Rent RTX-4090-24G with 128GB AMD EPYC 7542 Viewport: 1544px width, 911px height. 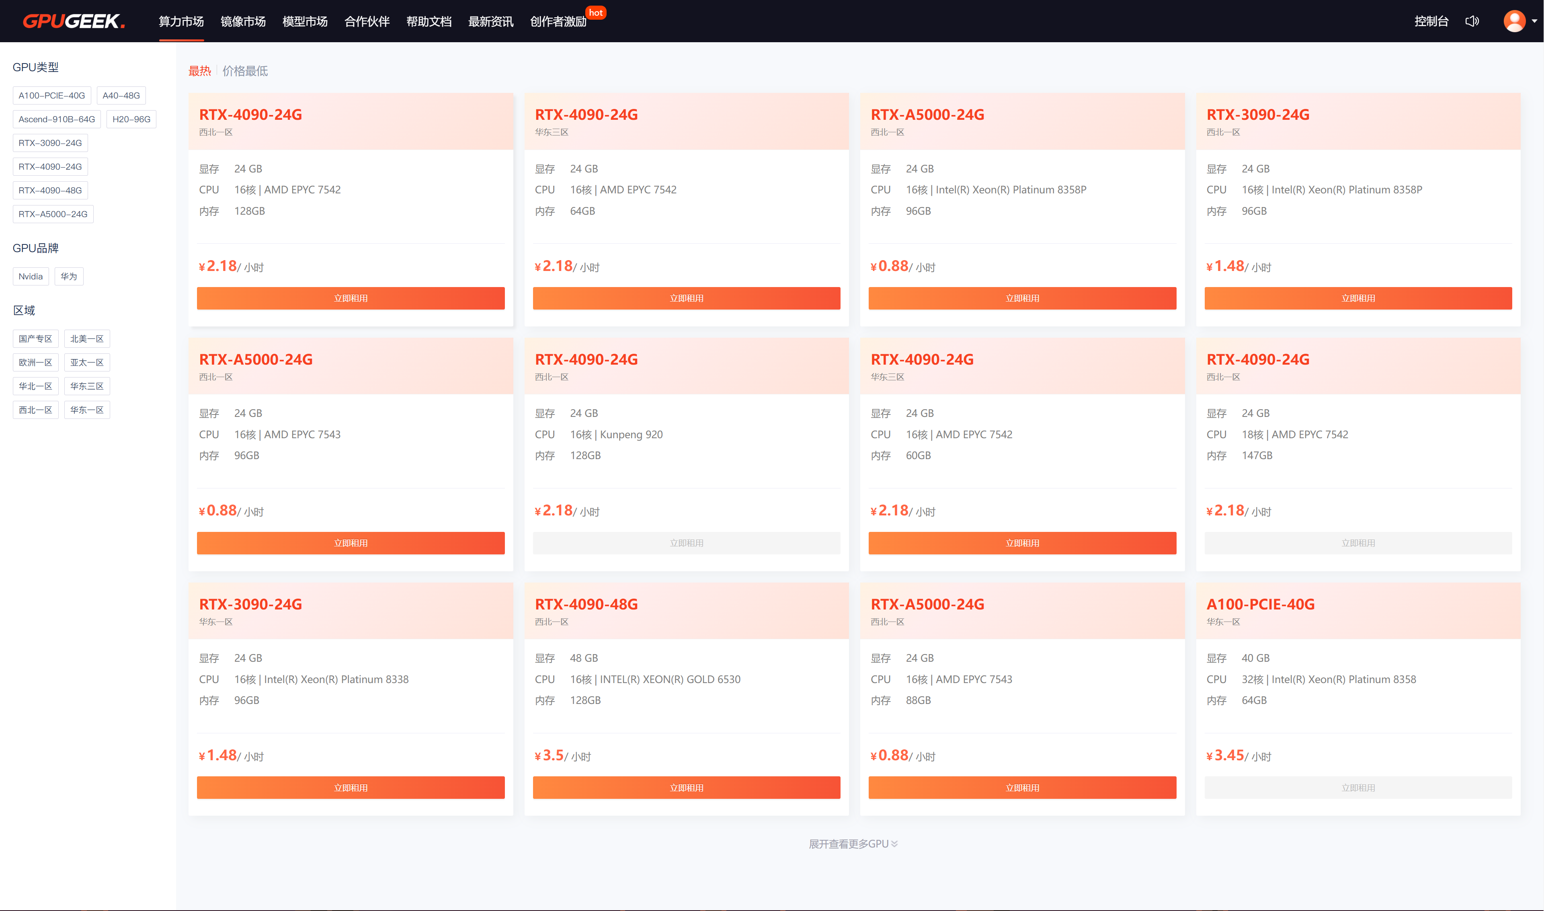click(351, 298)
